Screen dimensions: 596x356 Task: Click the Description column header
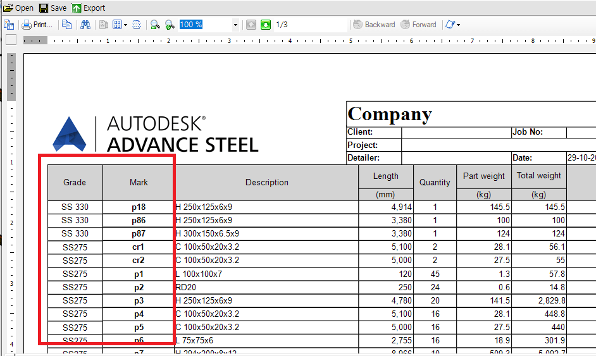pos(267,182)
